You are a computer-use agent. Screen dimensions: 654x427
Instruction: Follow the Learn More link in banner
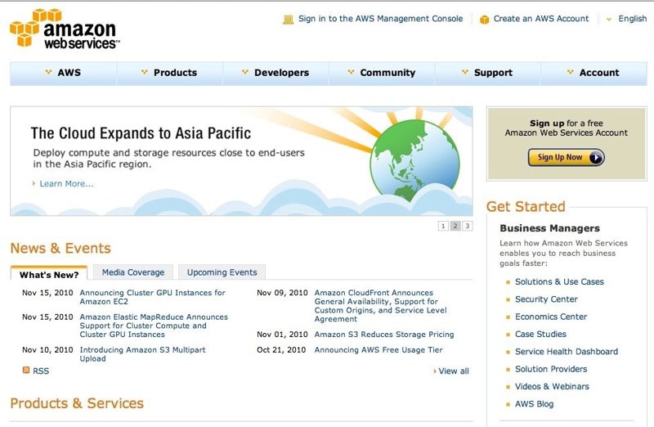(66, 183)
